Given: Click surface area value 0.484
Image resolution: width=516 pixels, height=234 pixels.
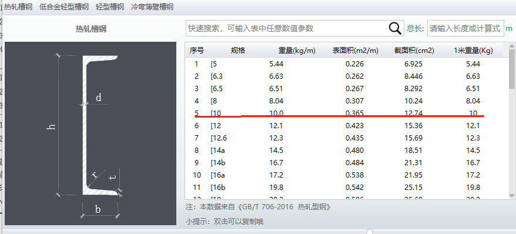Looking at the screenshot, I should coord(354,163).
